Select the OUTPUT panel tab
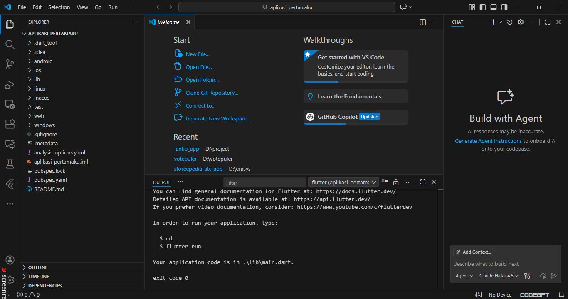Viewport: 568px width, 299px height. pos(162,182)
